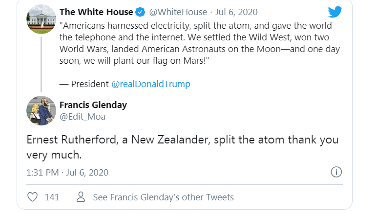Like the tweet with the heart icon
The height and width of the screenshot is (213, 375).
click(x=33, y=197)
